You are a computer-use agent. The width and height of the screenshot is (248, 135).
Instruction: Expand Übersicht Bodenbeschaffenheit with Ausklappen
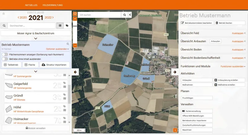239,58
